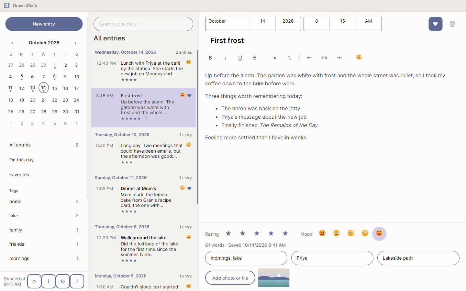Apply italic formatting in the editor toolbar

[x=225, y=58]
